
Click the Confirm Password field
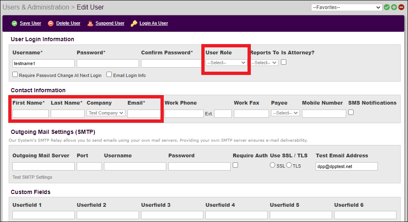[x=172, y=63]
